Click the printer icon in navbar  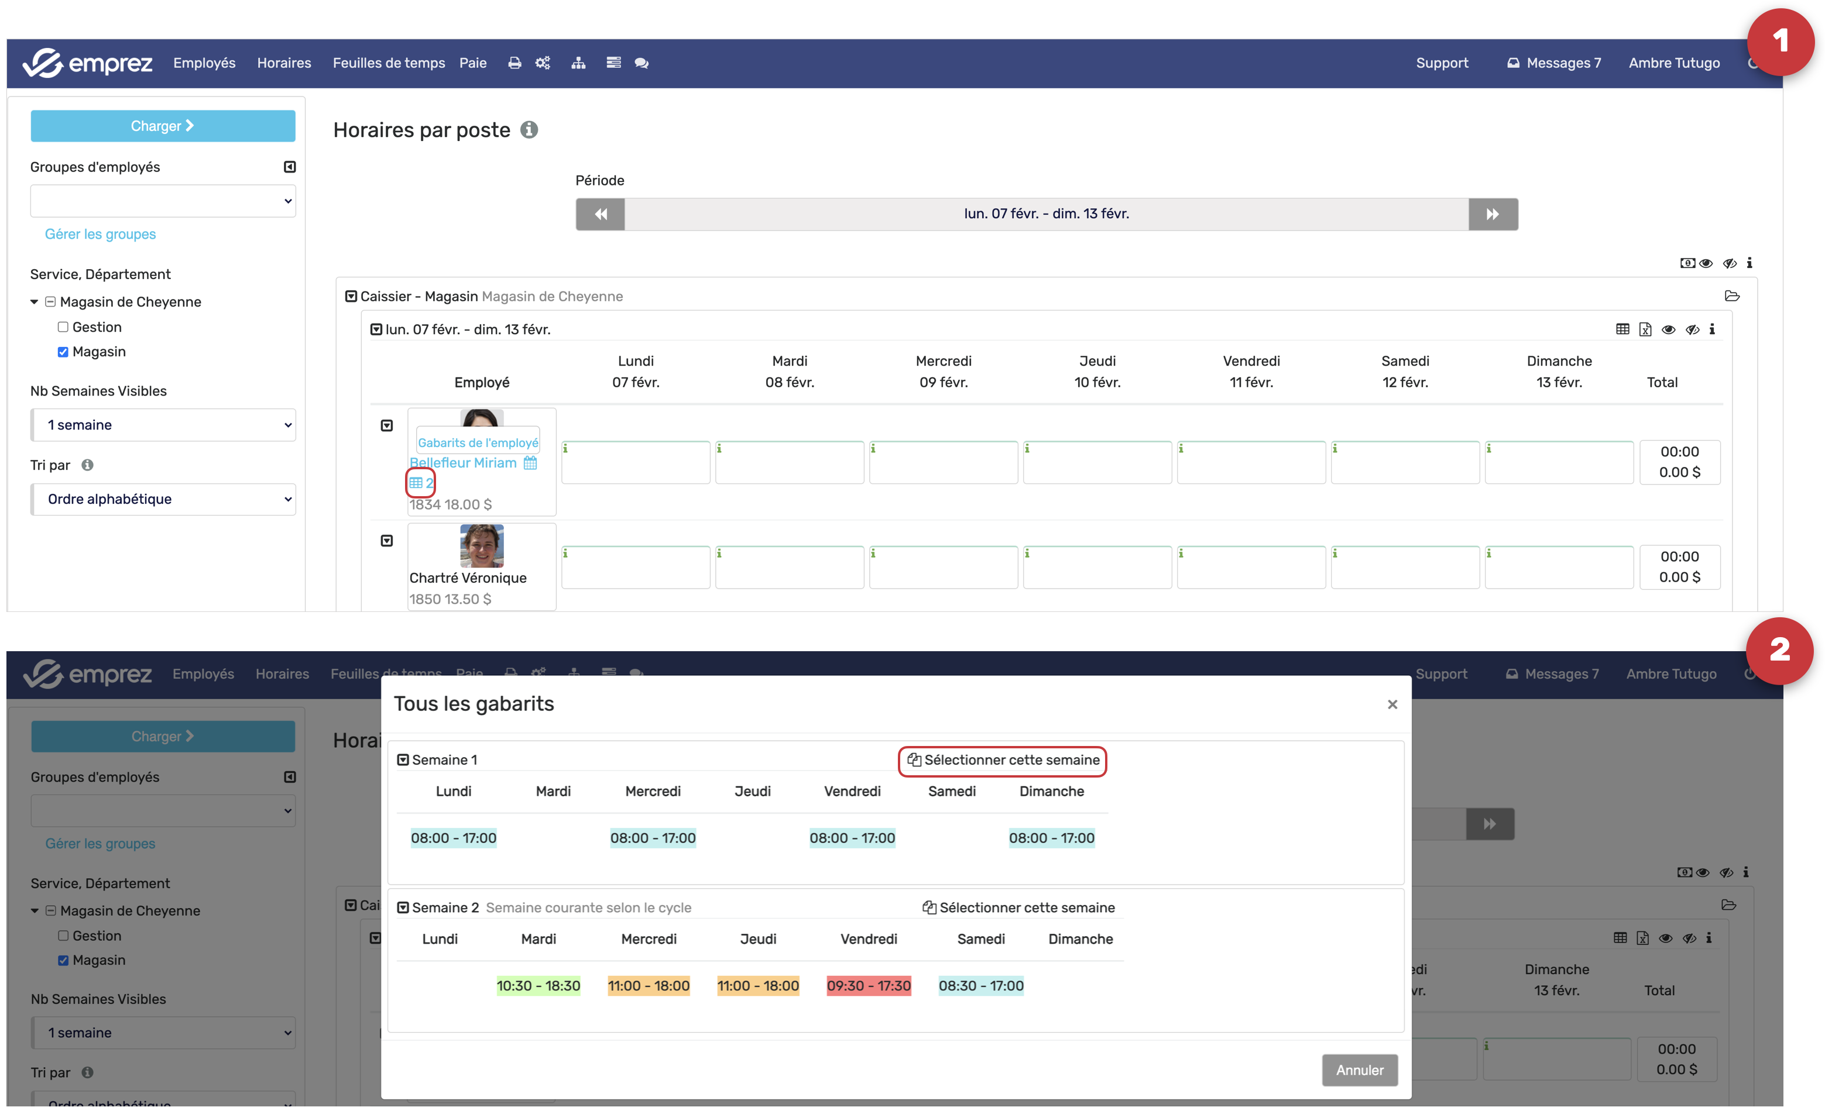click(514, 63)
